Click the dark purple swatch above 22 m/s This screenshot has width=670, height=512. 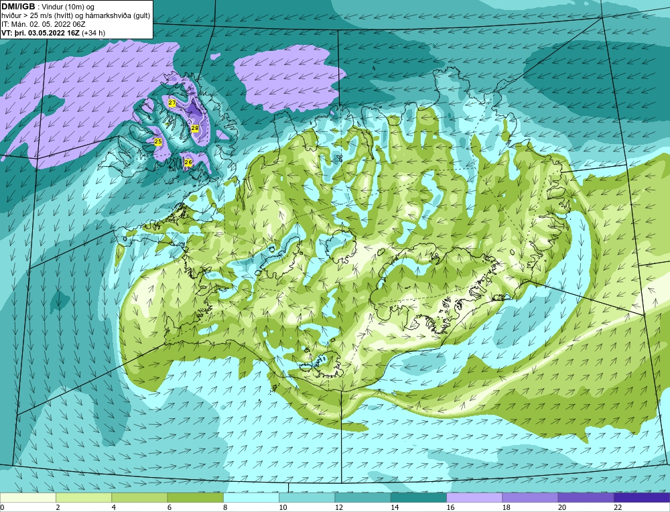(x=642, y=497)
